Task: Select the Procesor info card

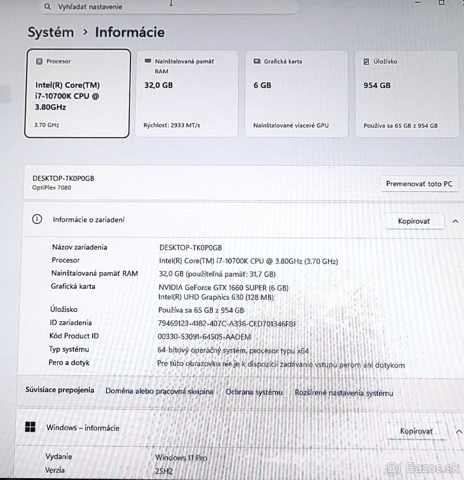Action: pyautogui.click(x=78, y=93)
